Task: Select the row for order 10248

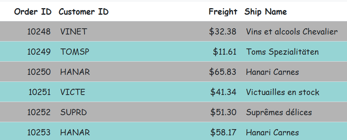Action: pos(174,31)
